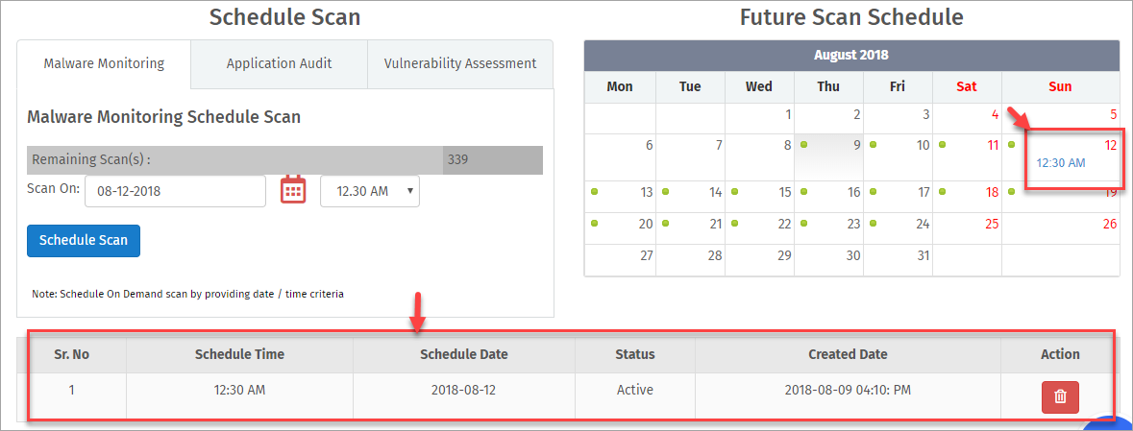The image size is (1133, 431).
Task: Open the 12.30 AM time dropdown
Action: 369,191
